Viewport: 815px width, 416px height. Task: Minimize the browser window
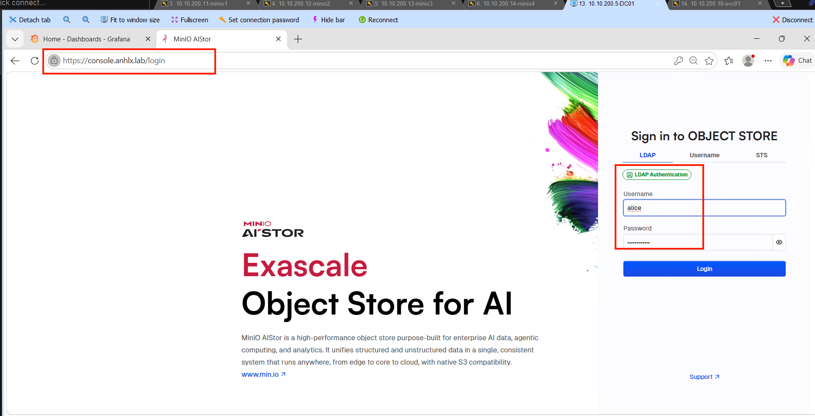click(x=757, y=39)
